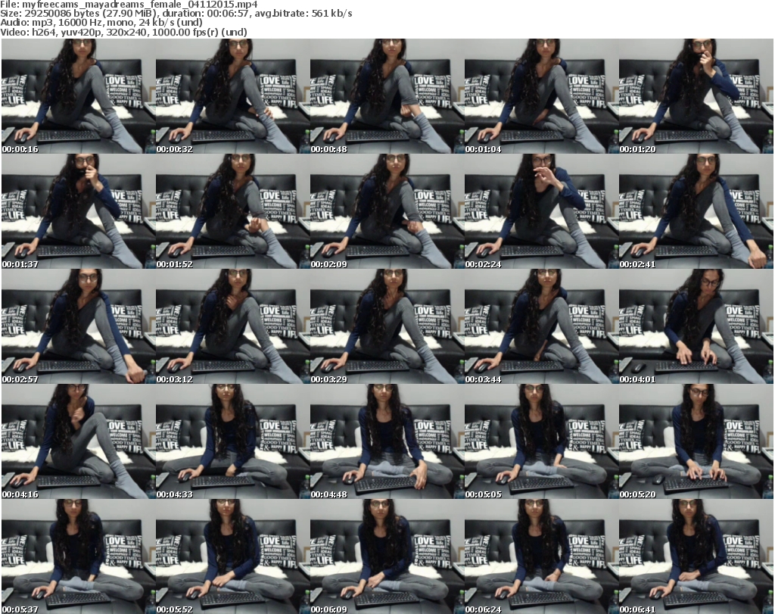The image size is (775, 614).
Task: Open the frame at 00:00:32
Action: tap(233, 96)
